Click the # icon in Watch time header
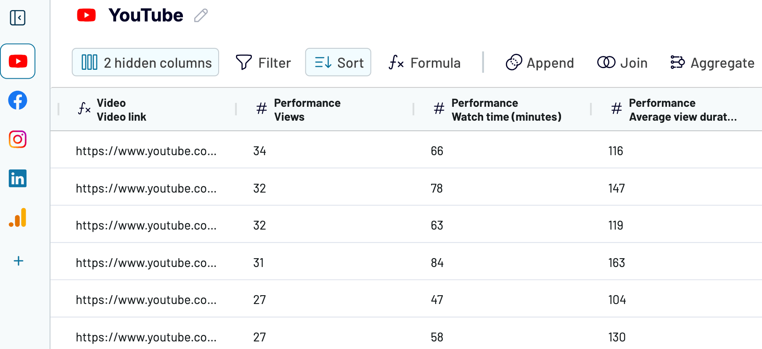Viewport: 762px width, 349px height. point(439,109)
